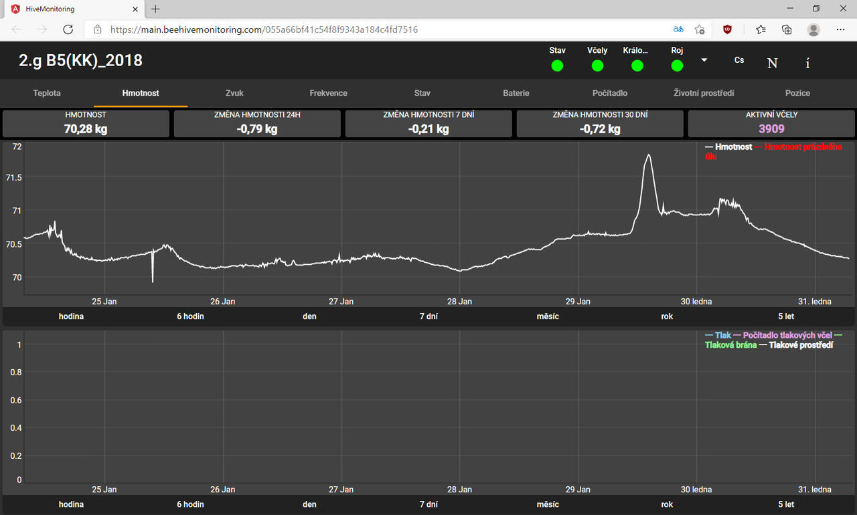Open the Favorites list dropdown in the toolbar
Viewport: 857px width, 515px height.
pos(760,29)
